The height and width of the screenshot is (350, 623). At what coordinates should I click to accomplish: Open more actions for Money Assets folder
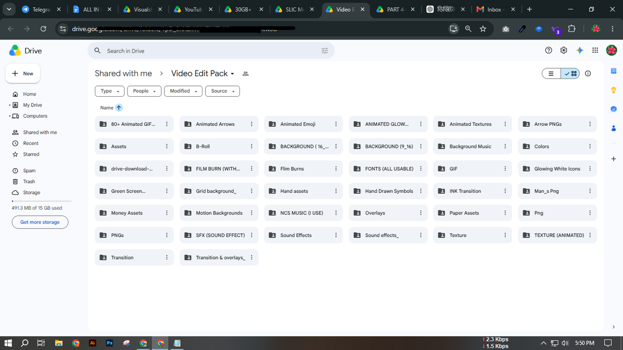[x=167, y=213]
